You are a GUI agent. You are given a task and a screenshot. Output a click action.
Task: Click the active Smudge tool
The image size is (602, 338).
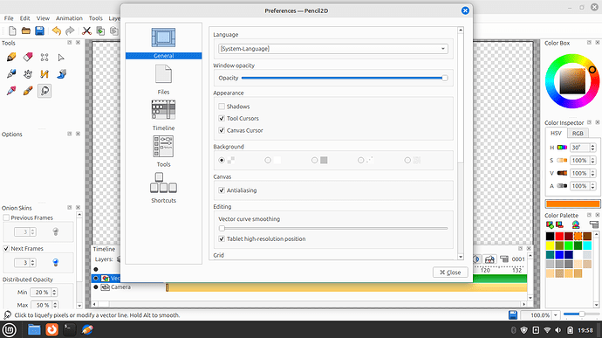click(x=44, y=91)
